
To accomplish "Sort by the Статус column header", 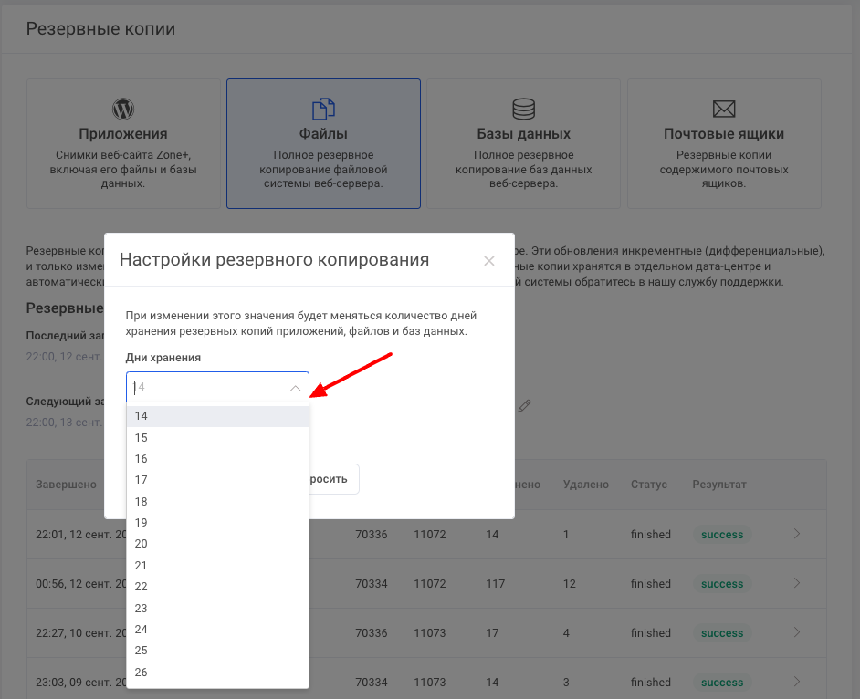I will pyautogui.click(x=649, y=485).
